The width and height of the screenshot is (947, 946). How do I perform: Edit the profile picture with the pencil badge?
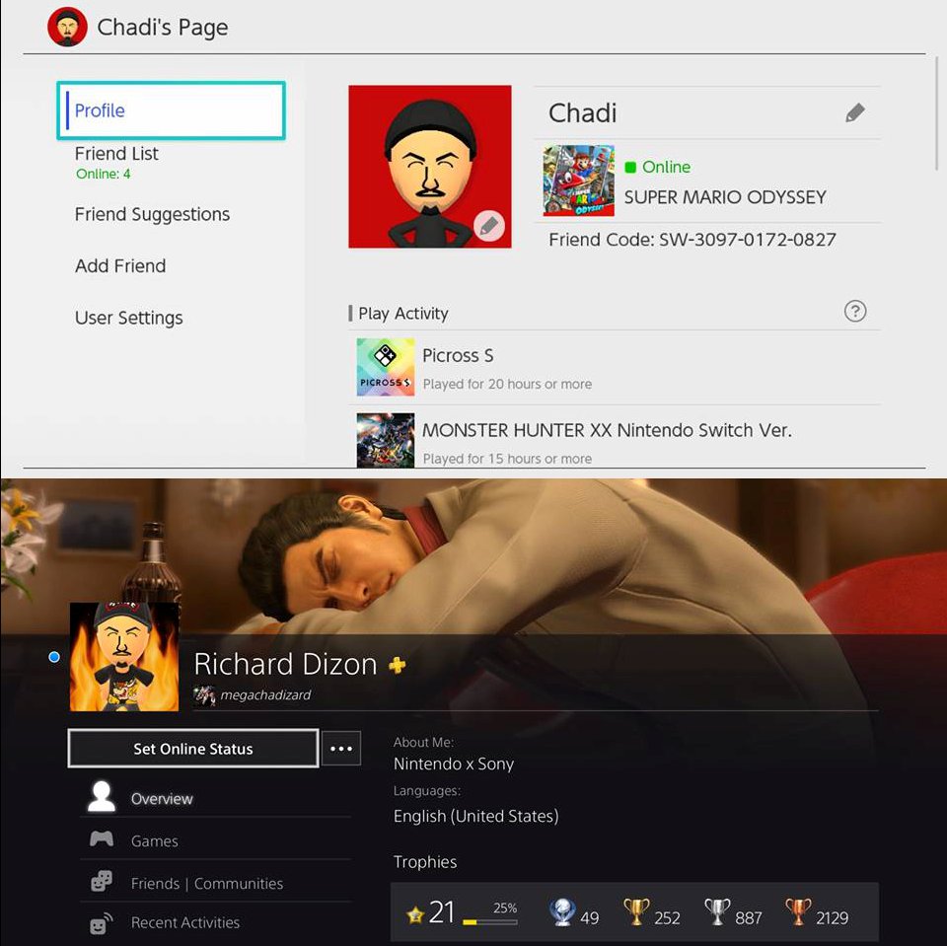[x=490, y=225]
